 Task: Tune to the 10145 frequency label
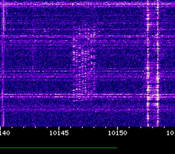(59, 133)
